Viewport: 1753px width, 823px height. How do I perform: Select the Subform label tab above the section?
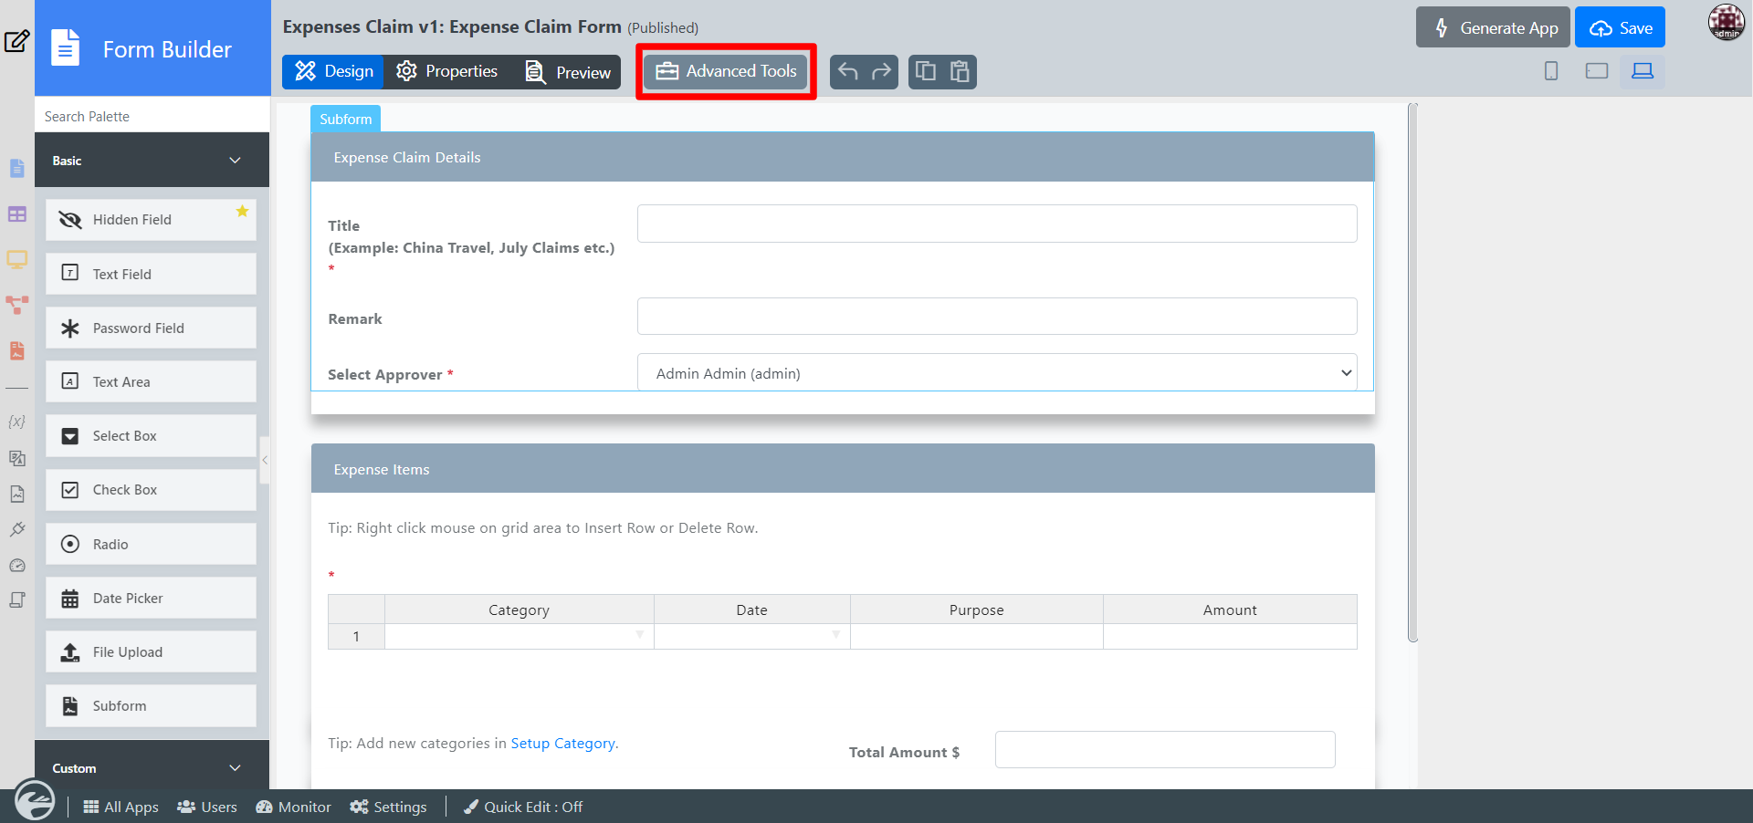pyautogui.click(x=345, y=120)
